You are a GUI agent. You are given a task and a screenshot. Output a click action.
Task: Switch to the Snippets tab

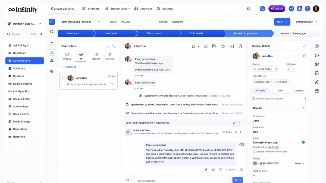pyautogui.click(x=91, y=9)
